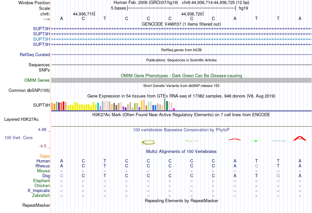Select the Zebrafish species label
This screenshot has width=312, height=213.
pyautogui.click(x=41, y=196)
